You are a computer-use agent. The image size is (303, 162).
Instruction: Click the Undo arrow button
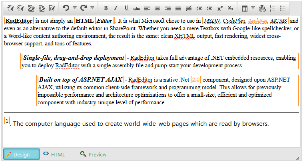(x=66, y=8)
